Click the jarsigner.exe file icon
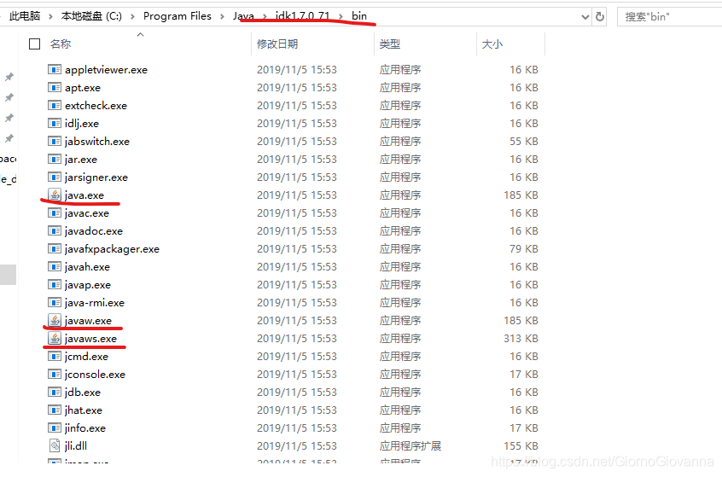 click(55, 177)
